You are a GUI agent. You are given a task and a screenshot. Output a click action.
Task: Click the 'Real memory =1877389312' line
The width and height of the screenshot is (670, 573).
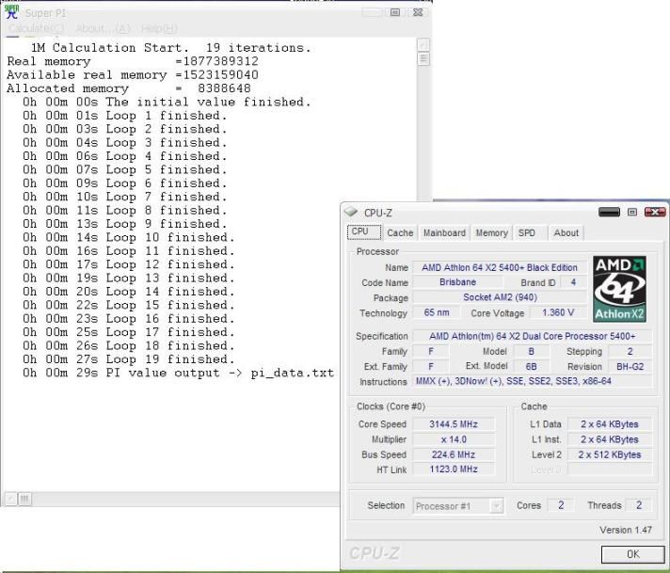click(133, 61)
